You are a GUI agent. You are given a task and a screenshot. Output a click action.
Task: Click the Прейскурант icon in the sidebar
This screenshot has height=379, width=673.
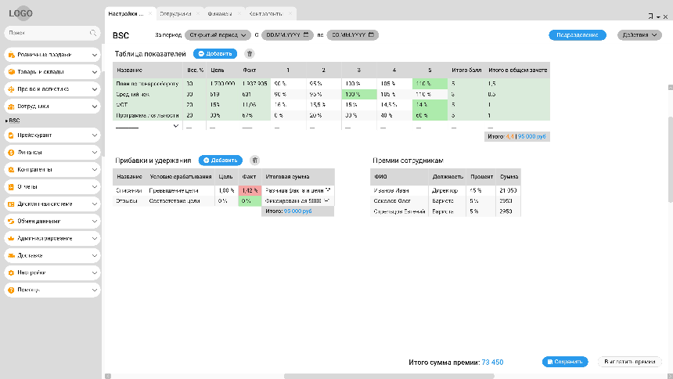click(11, 135)
